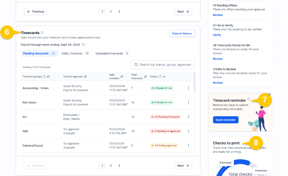Go to page 3 below Timecards table
The height and width of the screenshot is (176, 288).
pos(119,165)
